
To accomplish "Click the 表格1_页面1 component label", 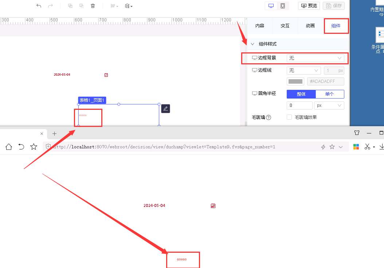I will coord(92,100).
